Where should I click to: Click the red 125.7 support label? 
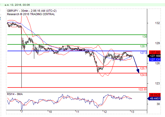pos(143,68)
